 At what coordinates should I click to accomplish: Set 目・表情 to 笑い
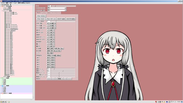[x=62, y=48]
